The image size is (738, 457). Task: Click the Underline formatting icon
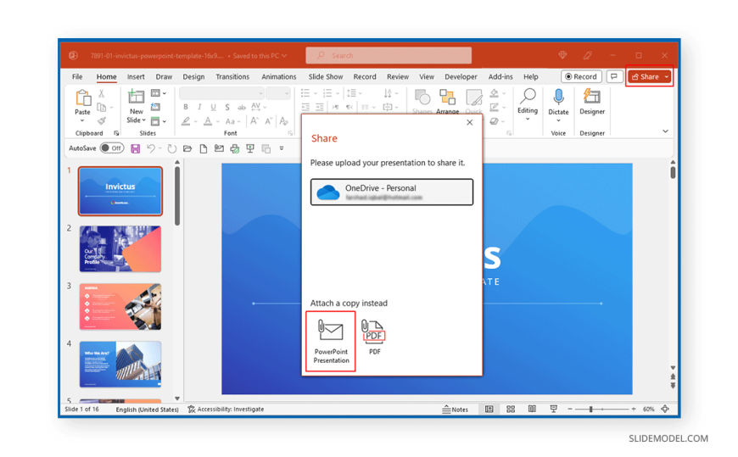tap(213, 108)
